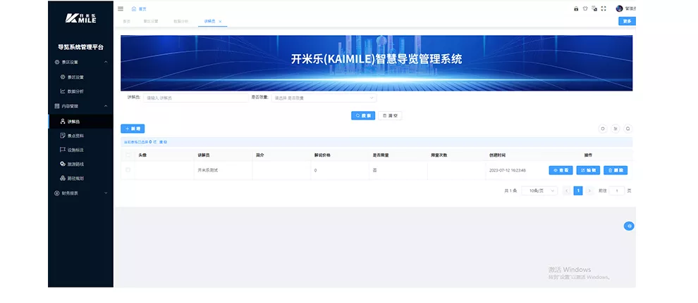Enter fullscreen via the expand icon
Viewport: 698px width, 303px height.
604,8
